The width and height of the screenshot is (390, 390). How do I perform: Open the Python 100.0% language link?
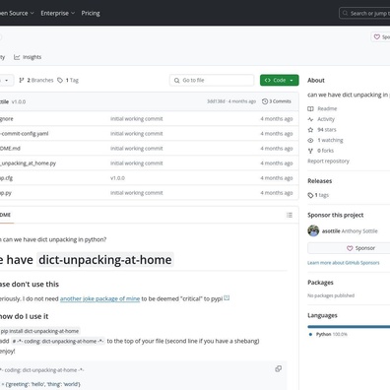(x=332, y=334)
